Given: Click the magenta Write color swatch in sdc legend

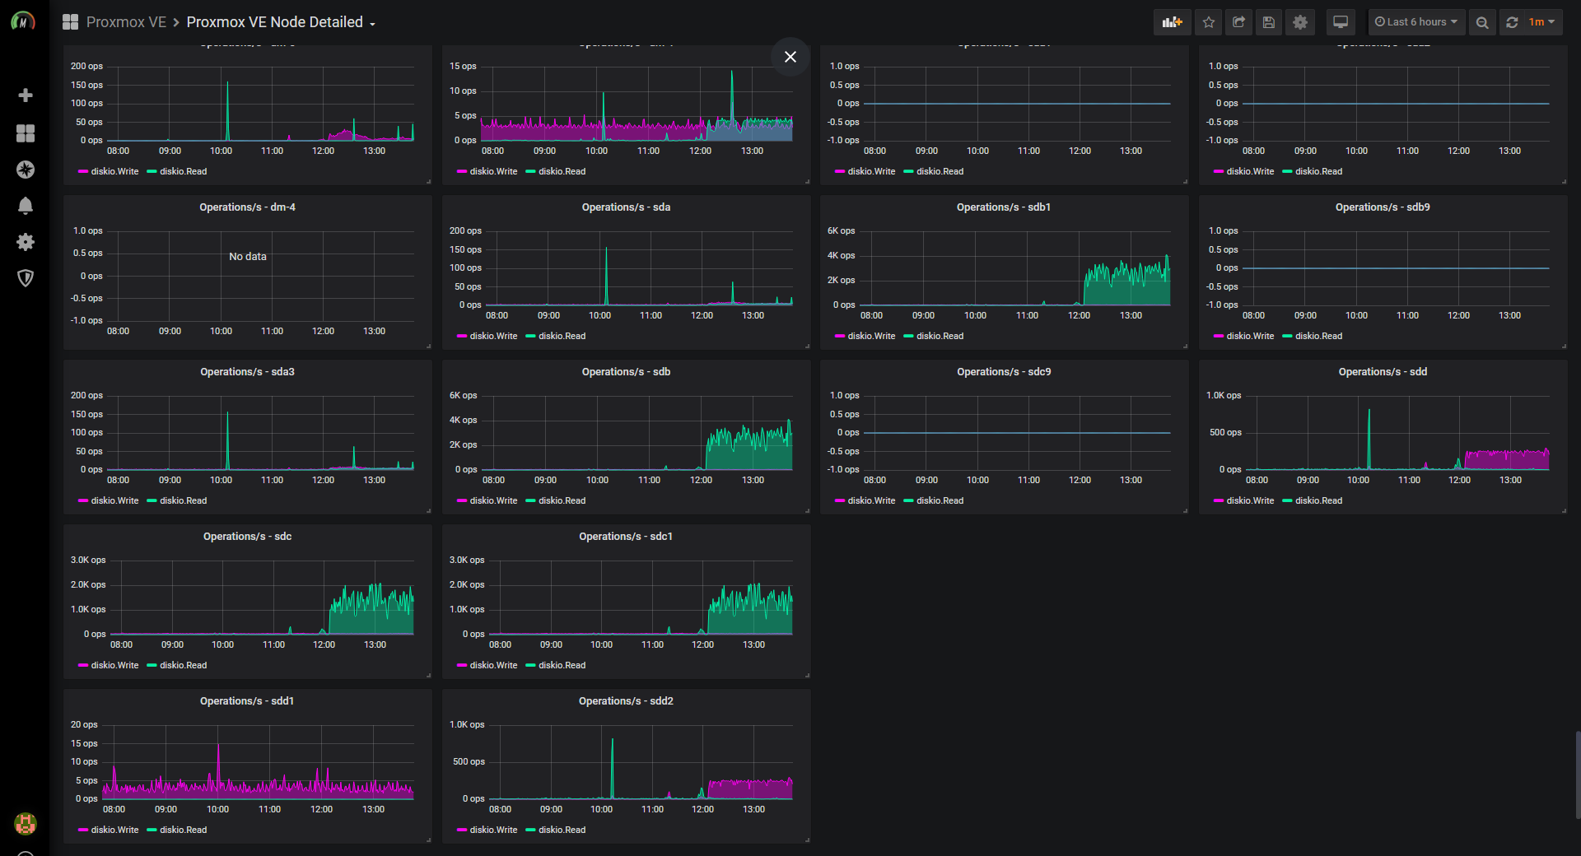Looking at the screenshot, I should pyautogui.click(x=83, y=665).
